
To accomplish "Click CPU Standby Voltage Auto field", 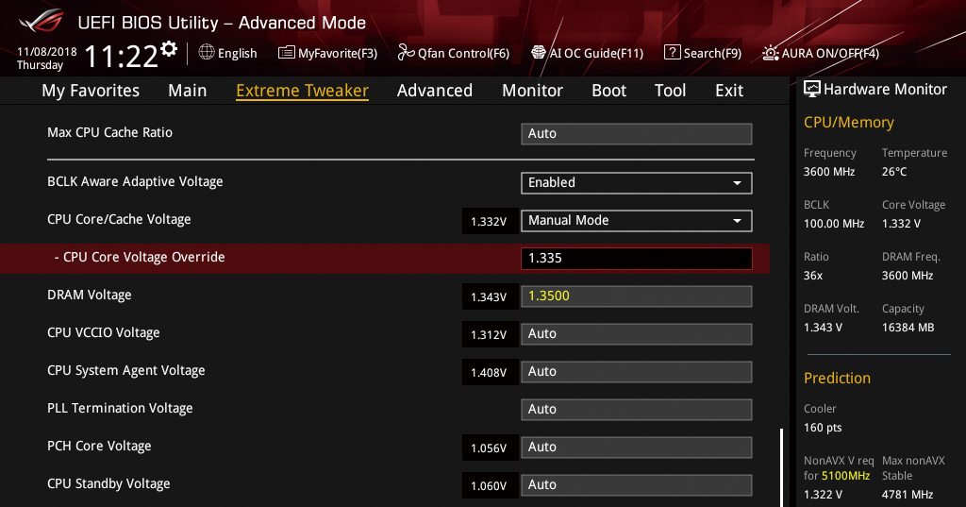I will click(637, 484).
